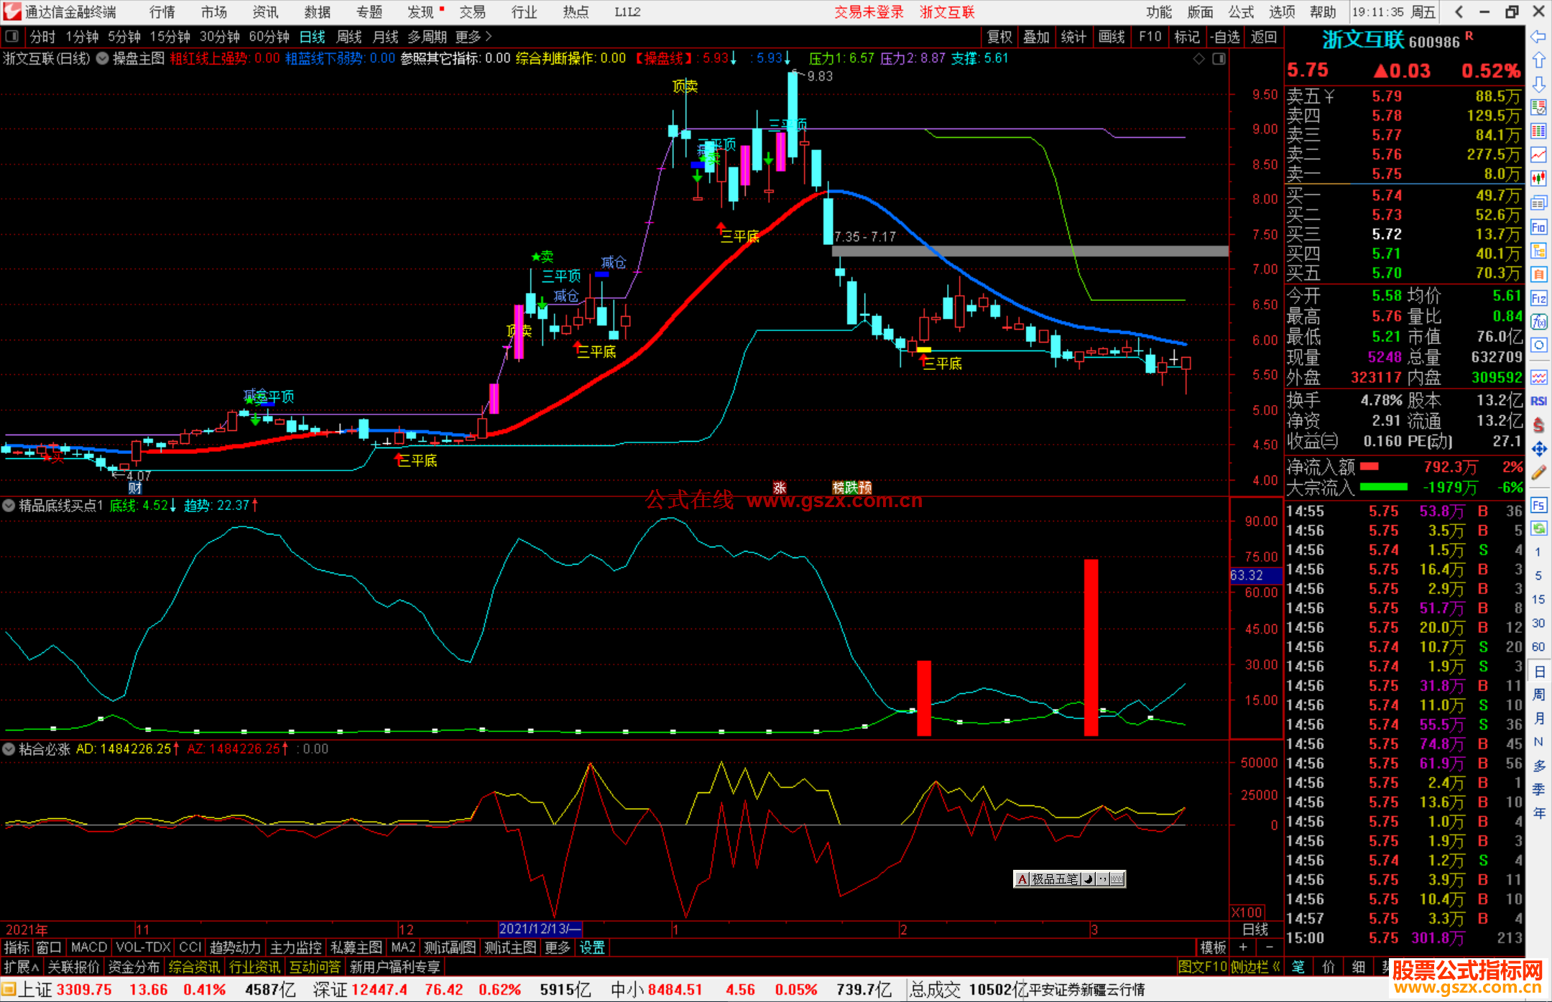Click the back left-arrow icon in right sidebar

pos(1538,37)
